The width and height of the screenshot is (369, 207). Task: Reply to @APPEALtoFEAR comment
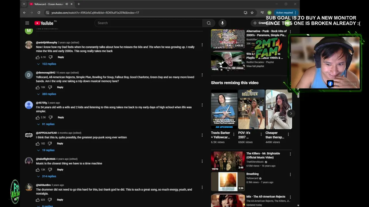point(60,143)
